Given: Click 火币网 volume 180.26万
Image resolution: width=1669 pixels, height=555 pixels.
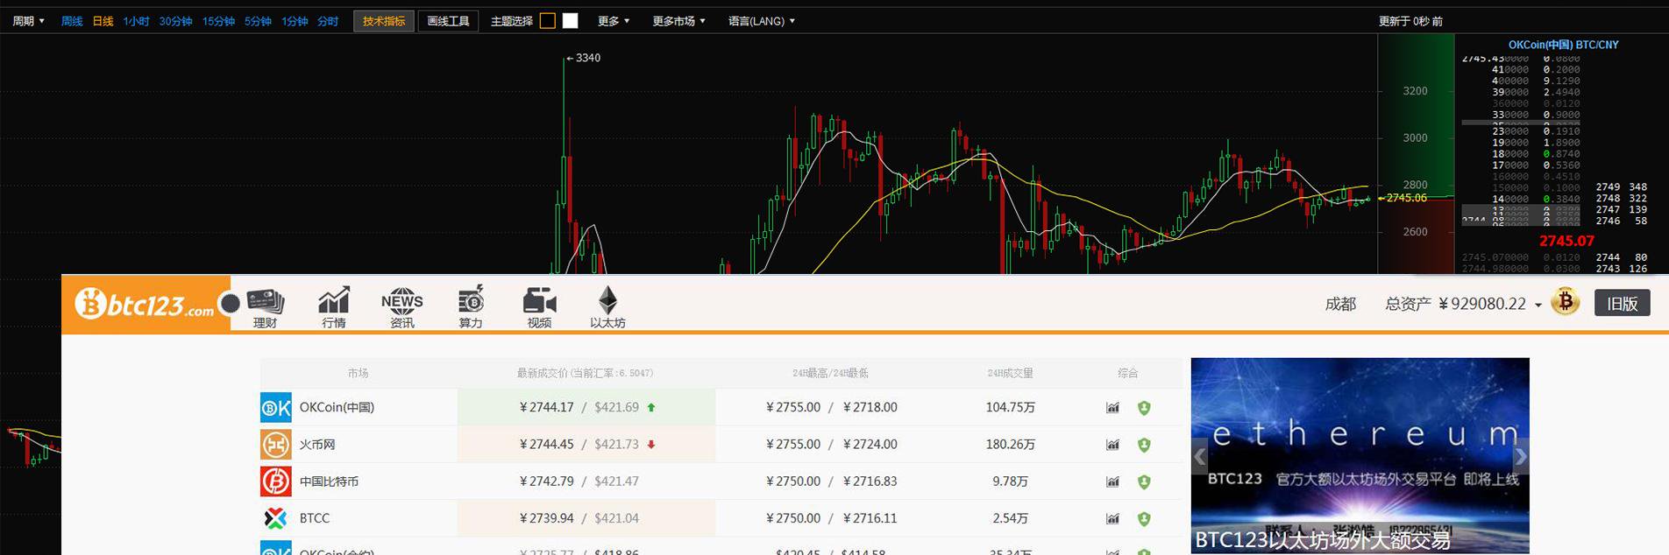Looking at the screenshot, I should click(1010, 445).
